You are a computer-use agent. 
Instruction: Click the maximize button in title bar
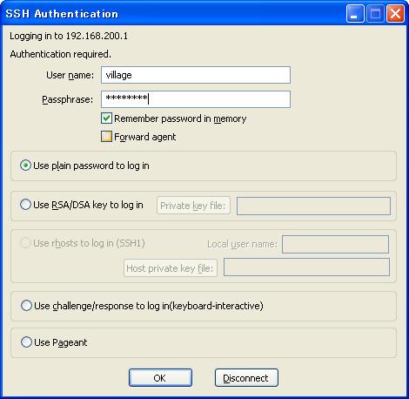pyautogui.click(x=375, y=14)
